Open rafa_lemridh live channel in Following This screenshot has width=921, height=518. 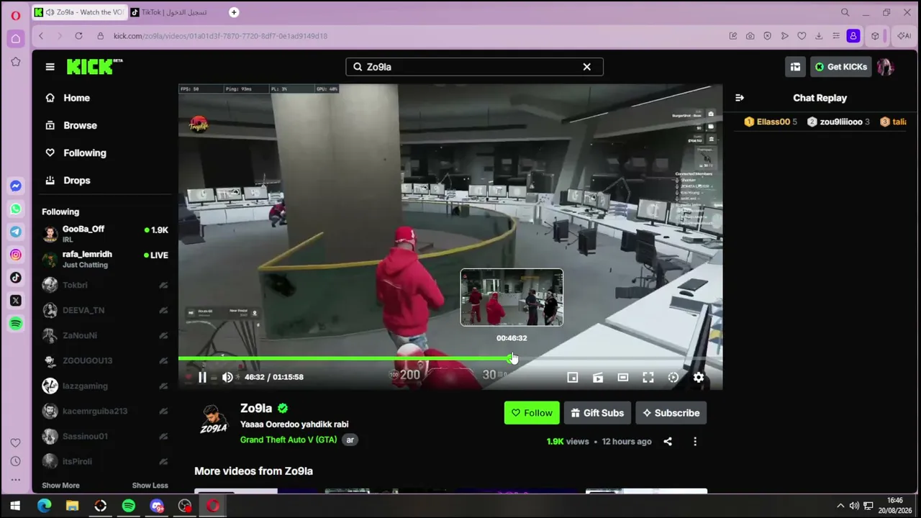point(105,259)
